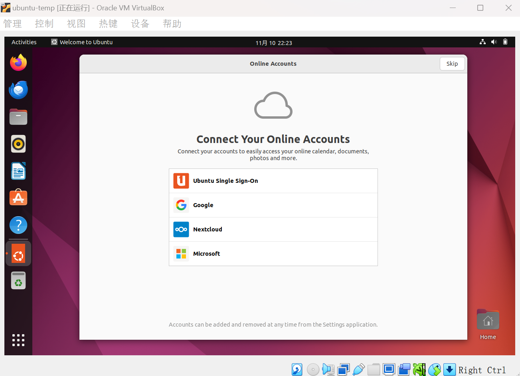
Task: Click the VirtualBox display status icon
Action: tap(389, 369)
